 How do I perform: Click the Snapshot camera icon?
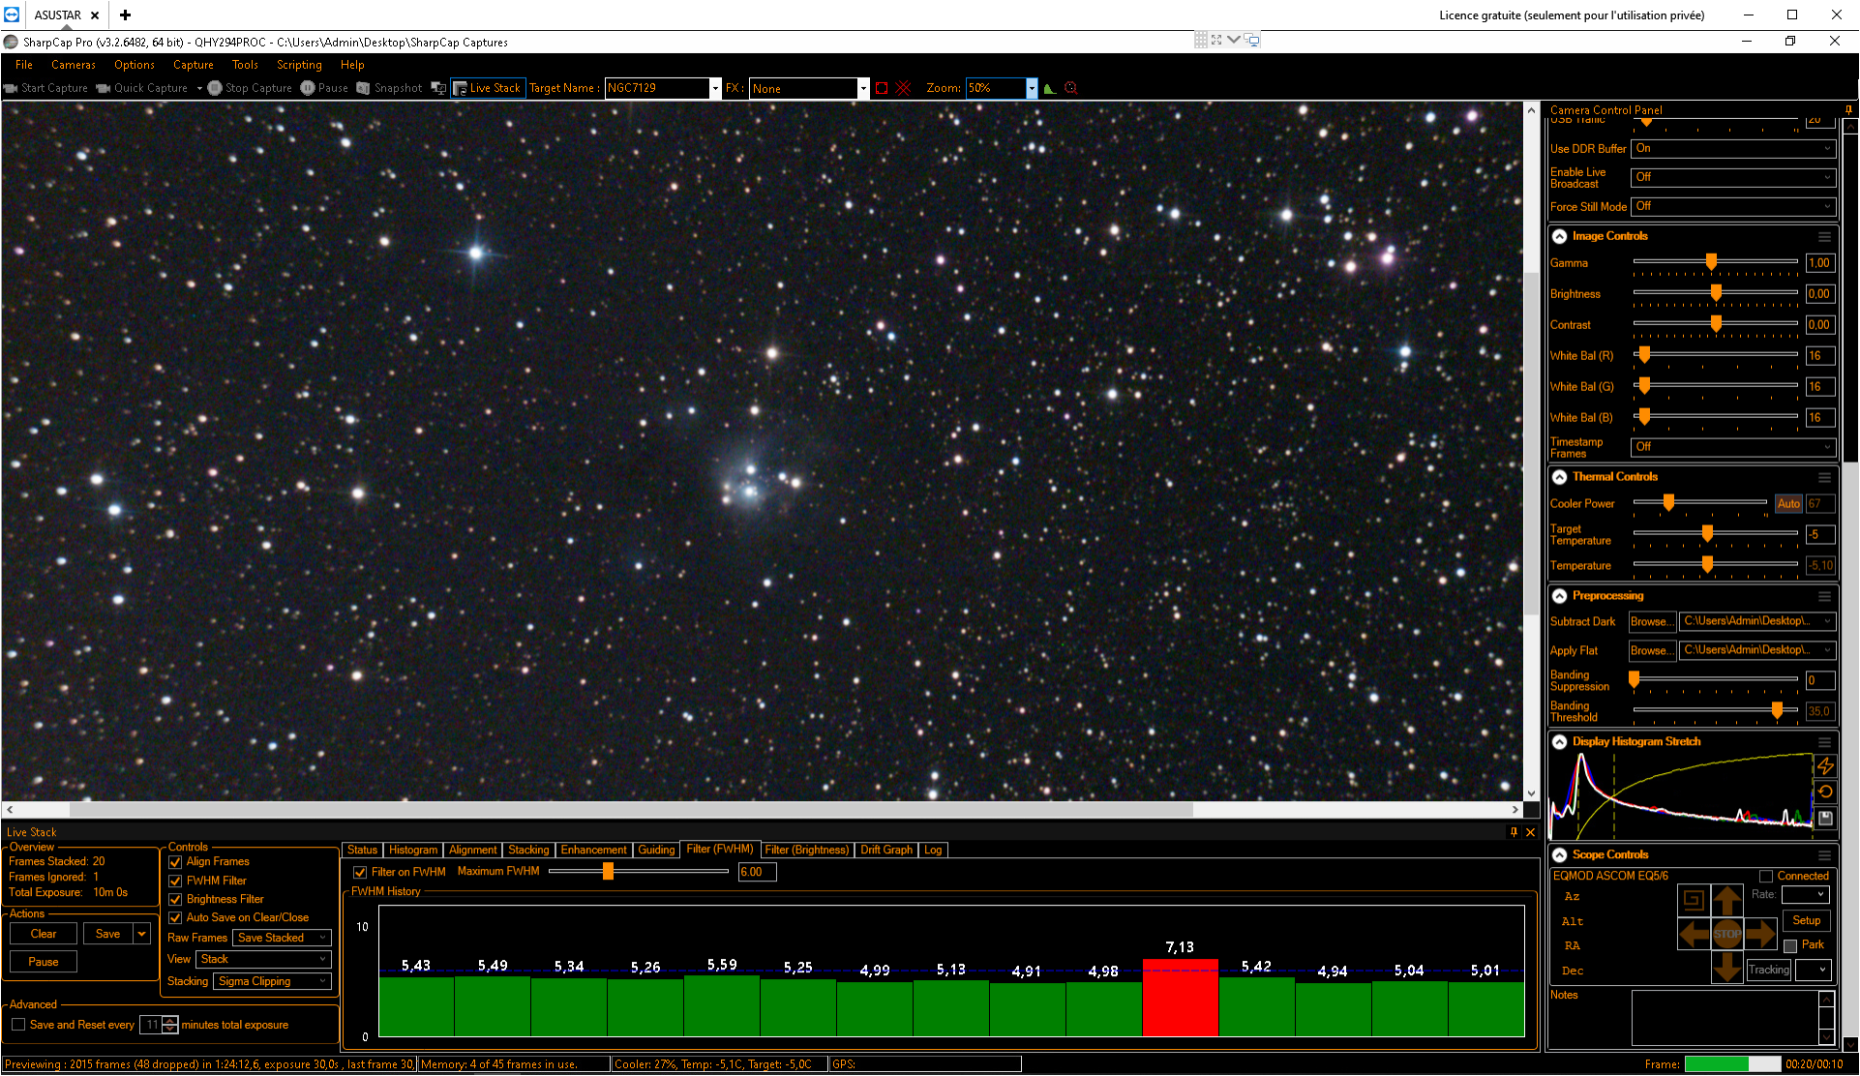(x=363, y=88)
